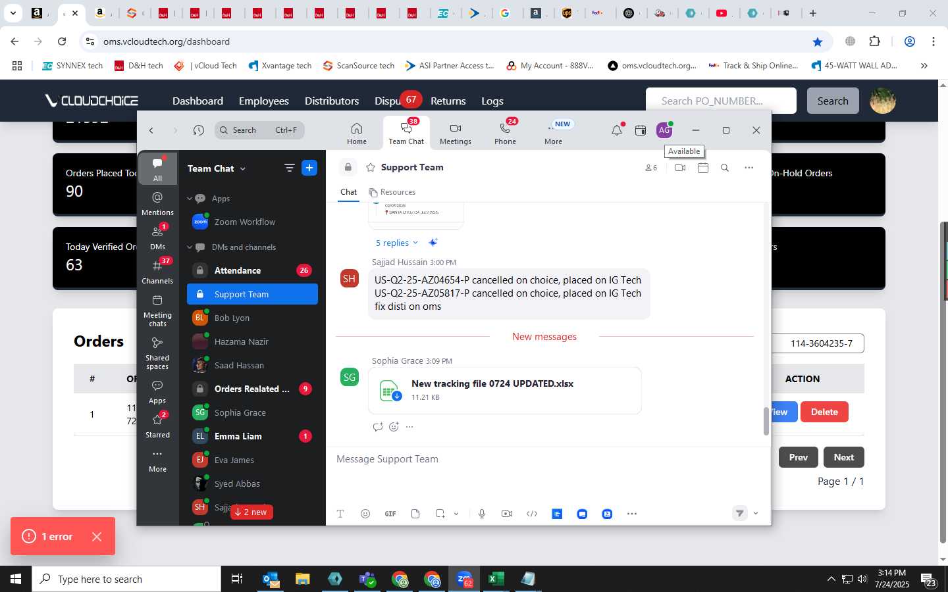948x592 pixels.
Task: Jump to 2 new unread messages
Action: pos(251,512)
